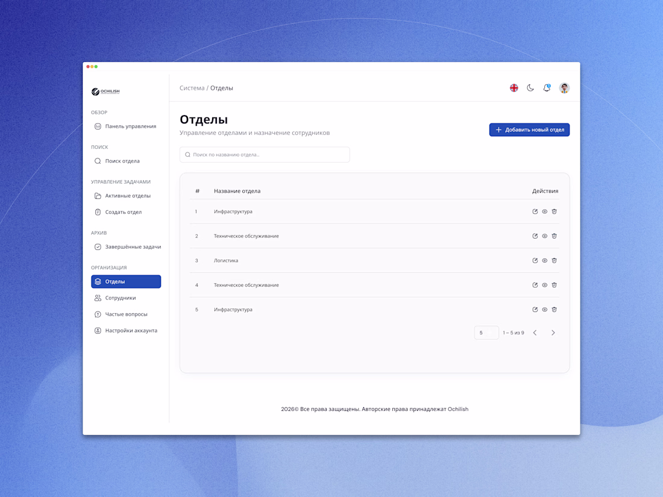
Task: Open rows-per-page selector showing 5
Action: click(486, 333)
